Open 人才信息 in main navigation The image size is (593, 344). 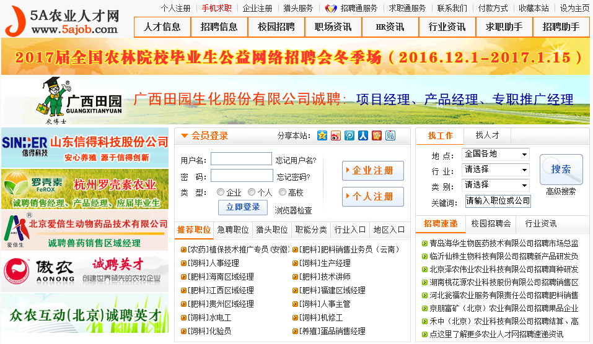pyautogui.click(x=162, y=27)
